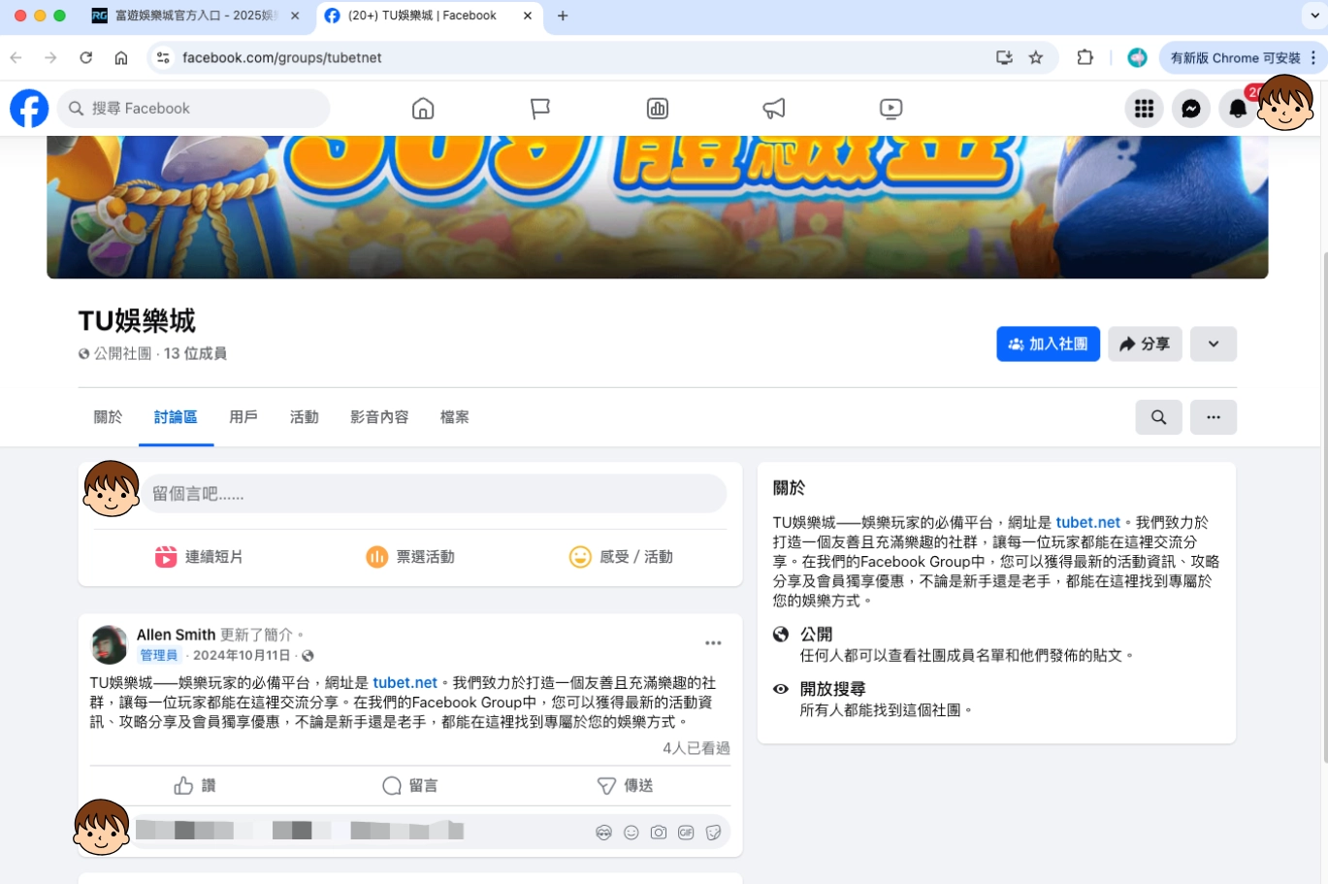Open the notifications bell icon
Viewport: 1328px width, 884px height.
click(x=1238, y=109)
